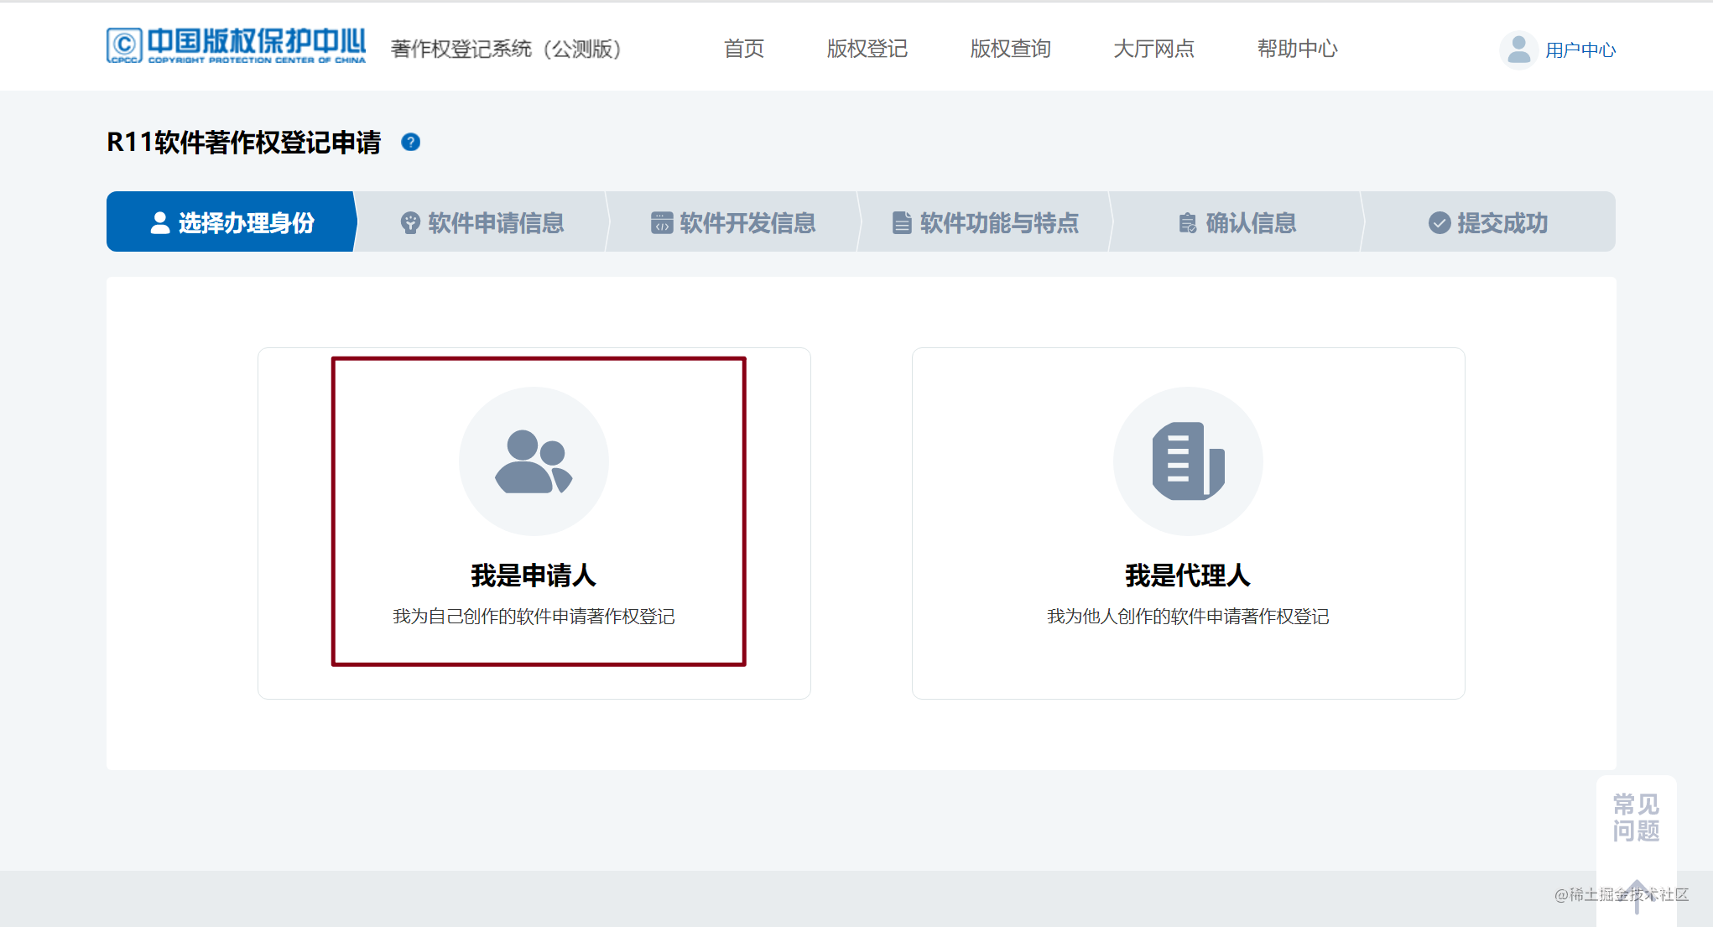Select the 确认信息 step tab
The width and height of the screenshot is (1713, 927).
(1237, 221)
